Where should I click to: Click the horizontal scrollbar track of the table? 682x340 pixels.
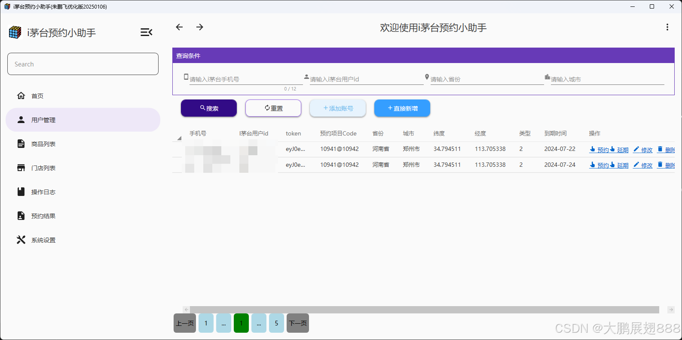(x=425, y=310)
